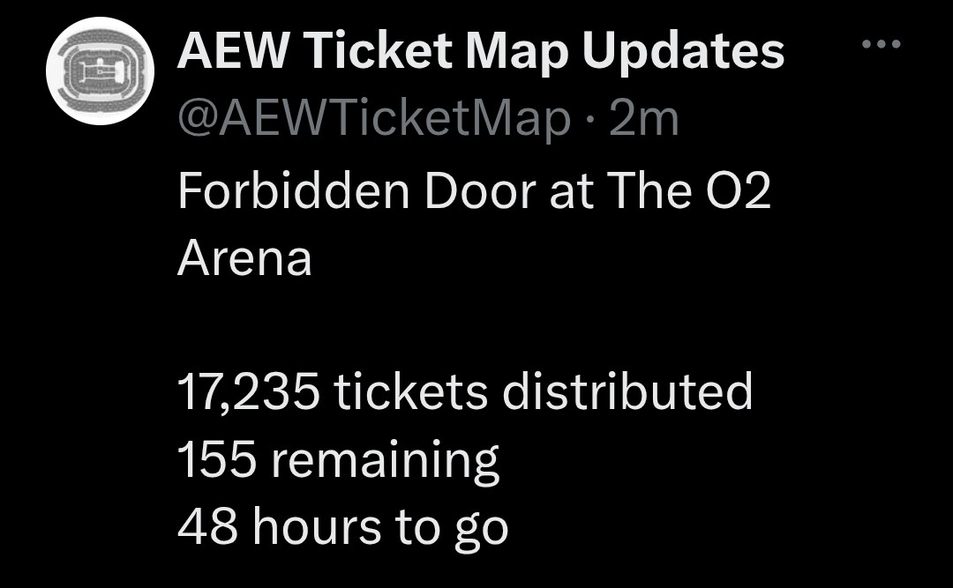Screen dimensions: 953x588
Task: Click the '17,235 tickets distributed' line
Action: [x=465, y=392]
